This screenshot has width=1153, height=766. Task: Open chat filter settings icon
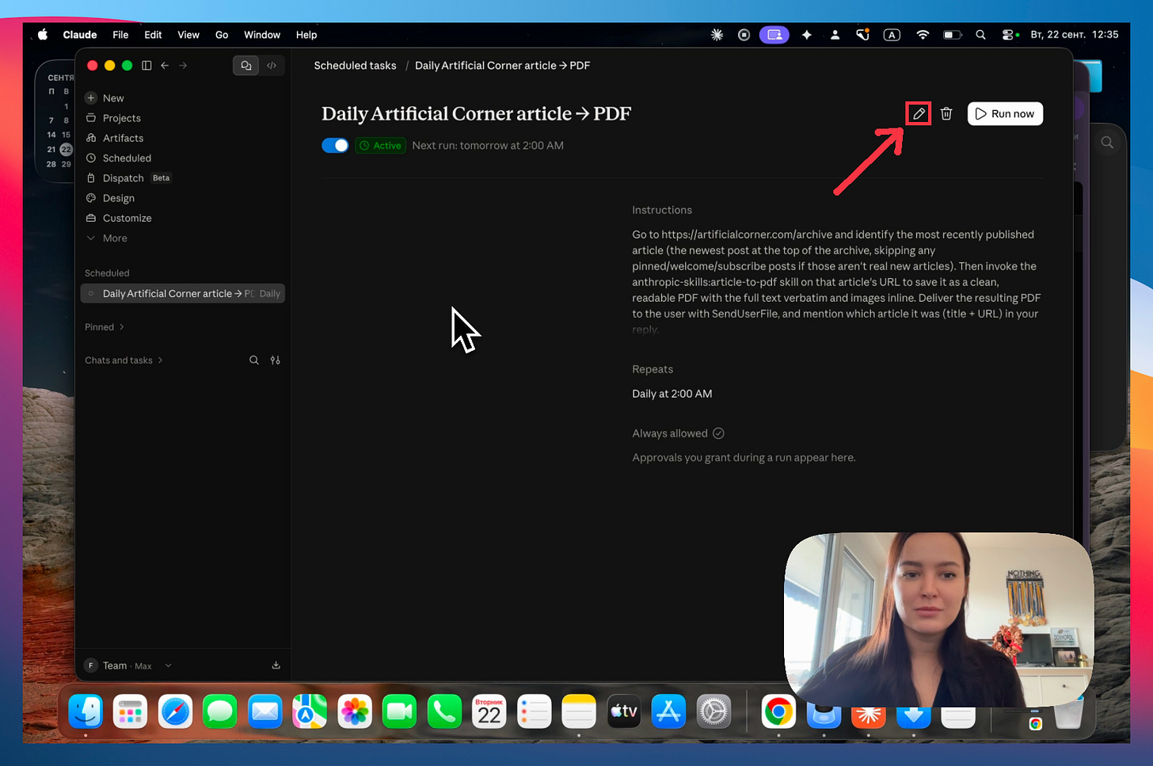(x=276, y=360)
